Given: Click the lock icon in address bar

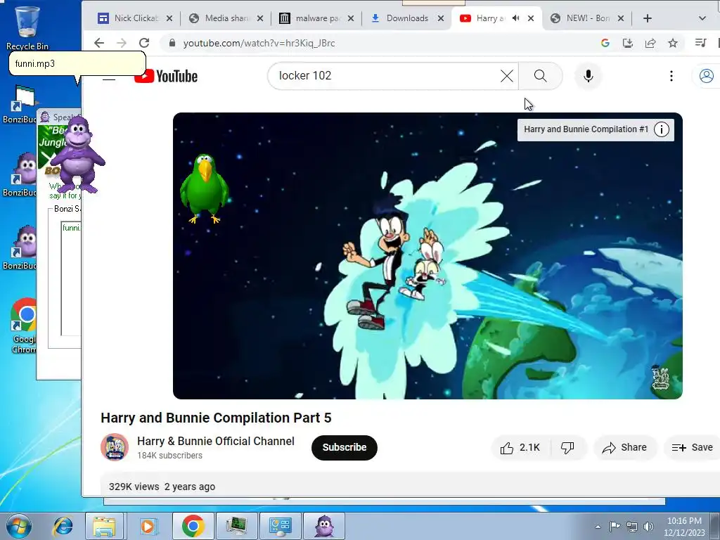Looking at the screenshot, I should click(x=172, y=43).
